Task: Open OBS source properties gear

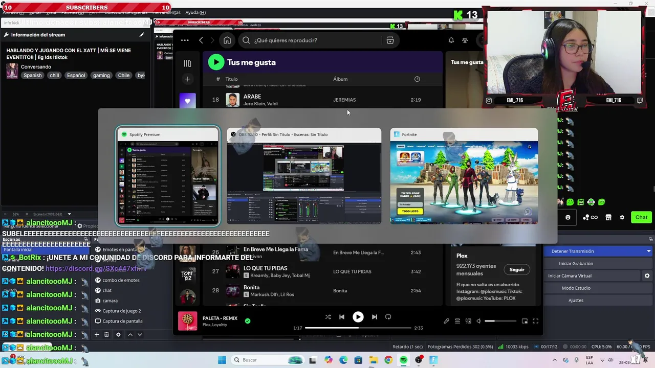Action: tap(118, 334)
